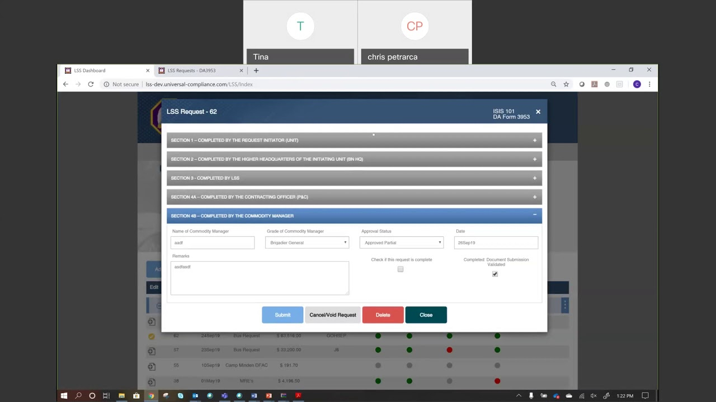The height and width of the screenshot is (402, 716).
Task: Click the browser address bar URL
Action: 199,84
